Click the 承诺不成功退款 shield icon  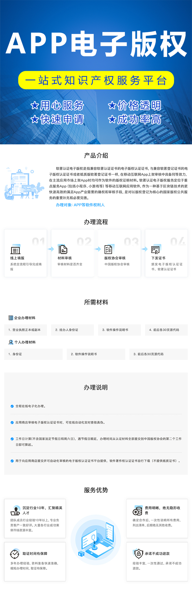(138, 554)
